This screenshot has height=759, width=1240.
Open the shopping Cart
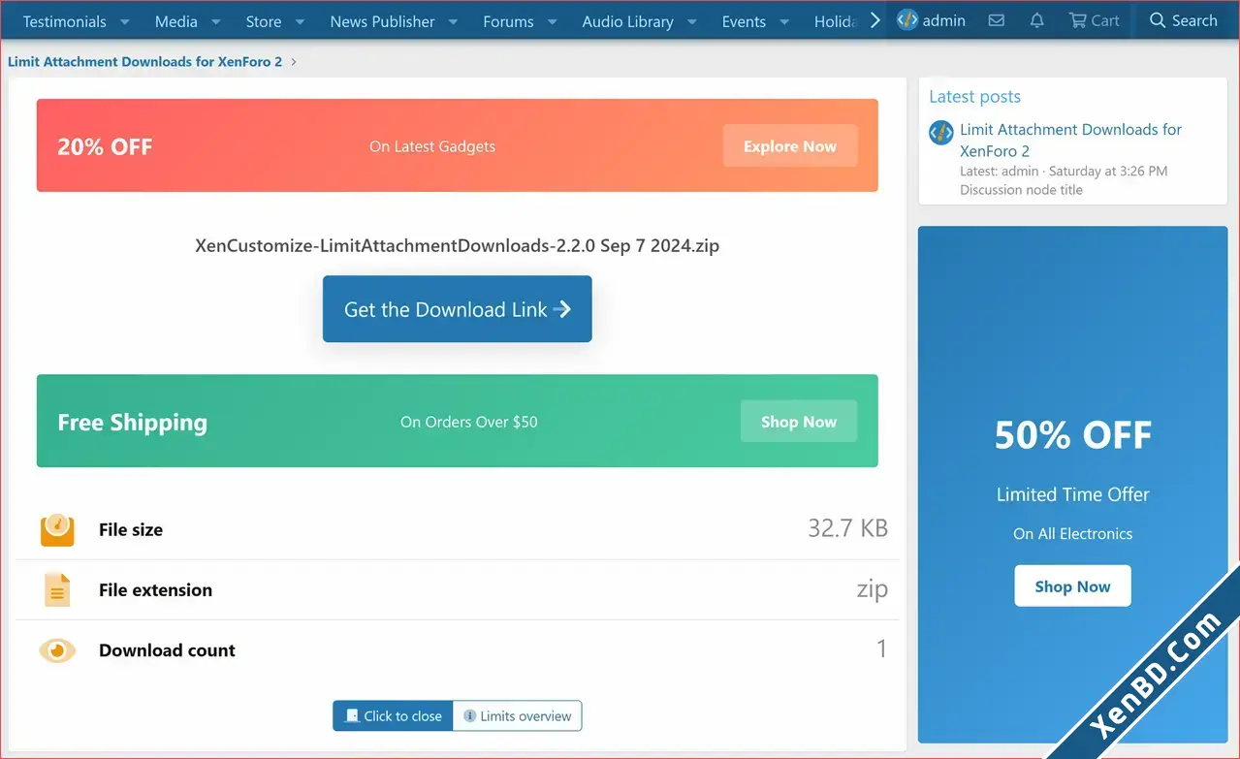tap(1094, 20)
